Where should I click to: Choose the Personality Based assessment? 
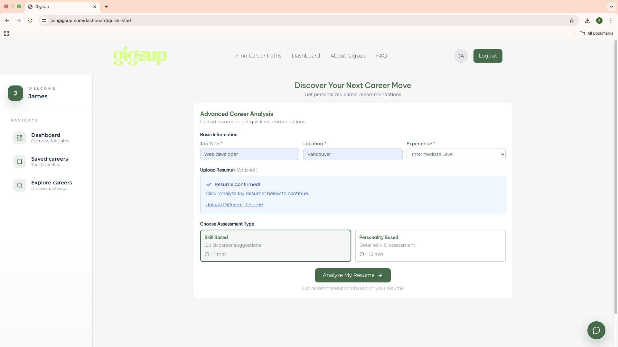[x=430, y=245]
